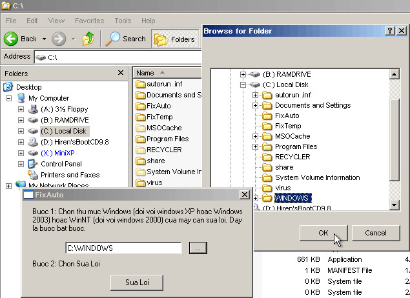Click Cancel in Browse for Folder dialog
Image resolution: width=410 pixels, height=298 pixels.
click(376, 233)
